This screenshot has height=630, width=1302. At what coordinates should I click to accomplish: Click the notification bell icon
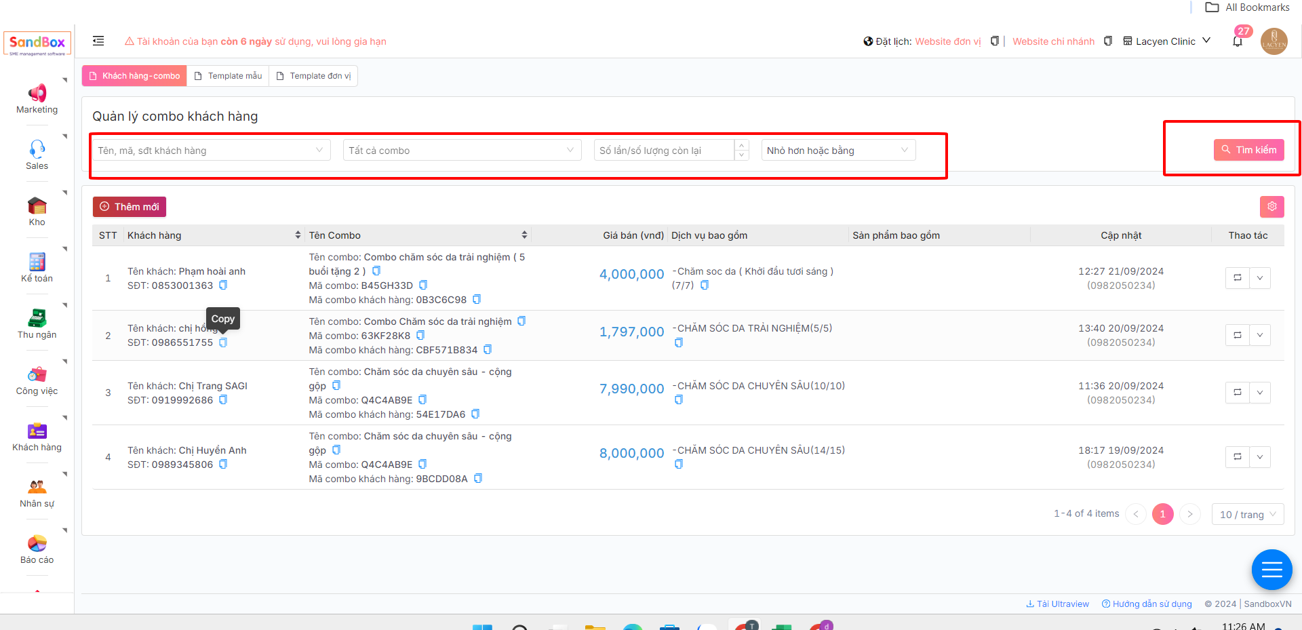pyautogui.click(x=1238, y=41)
